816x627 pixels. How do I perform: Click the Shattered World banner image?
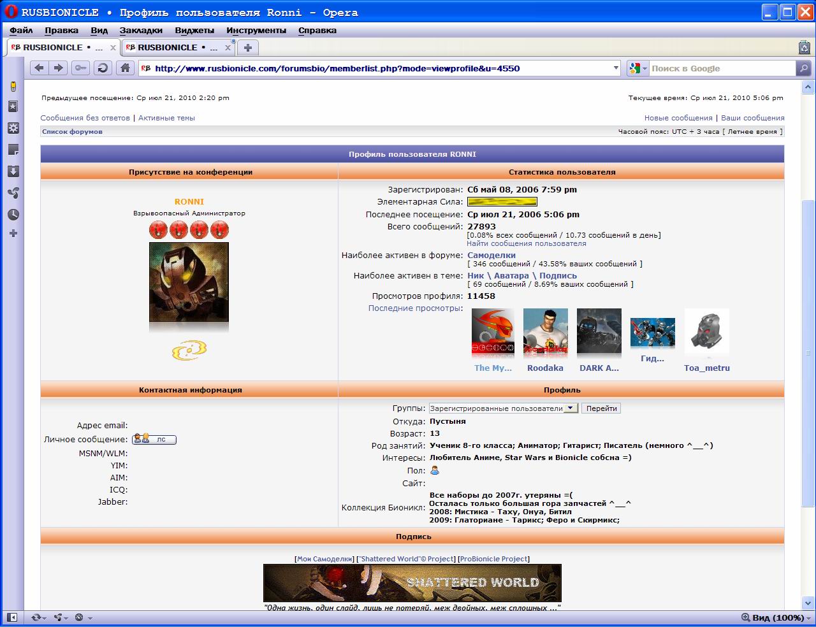412,583
